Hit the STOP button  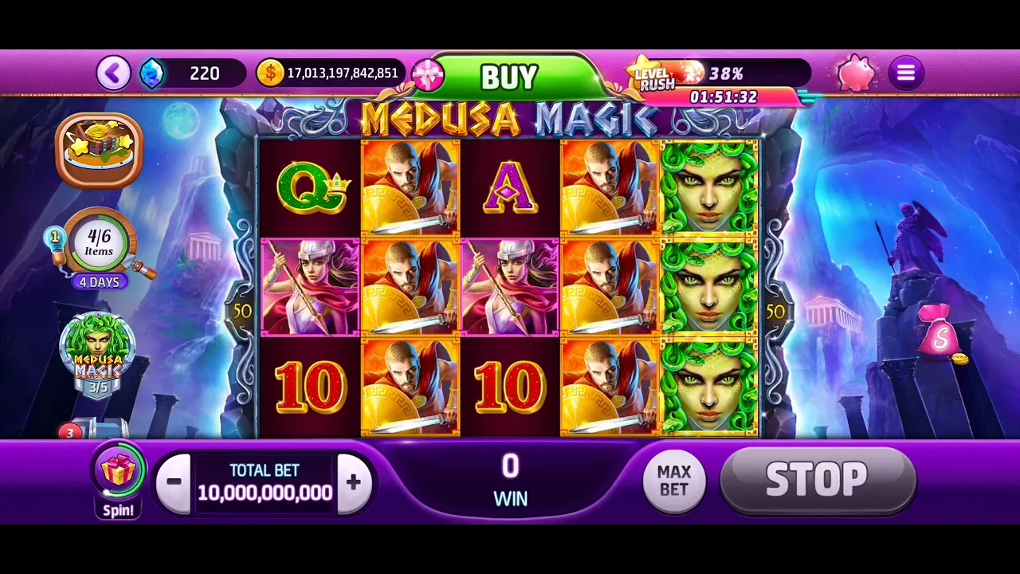click(818, 479)
